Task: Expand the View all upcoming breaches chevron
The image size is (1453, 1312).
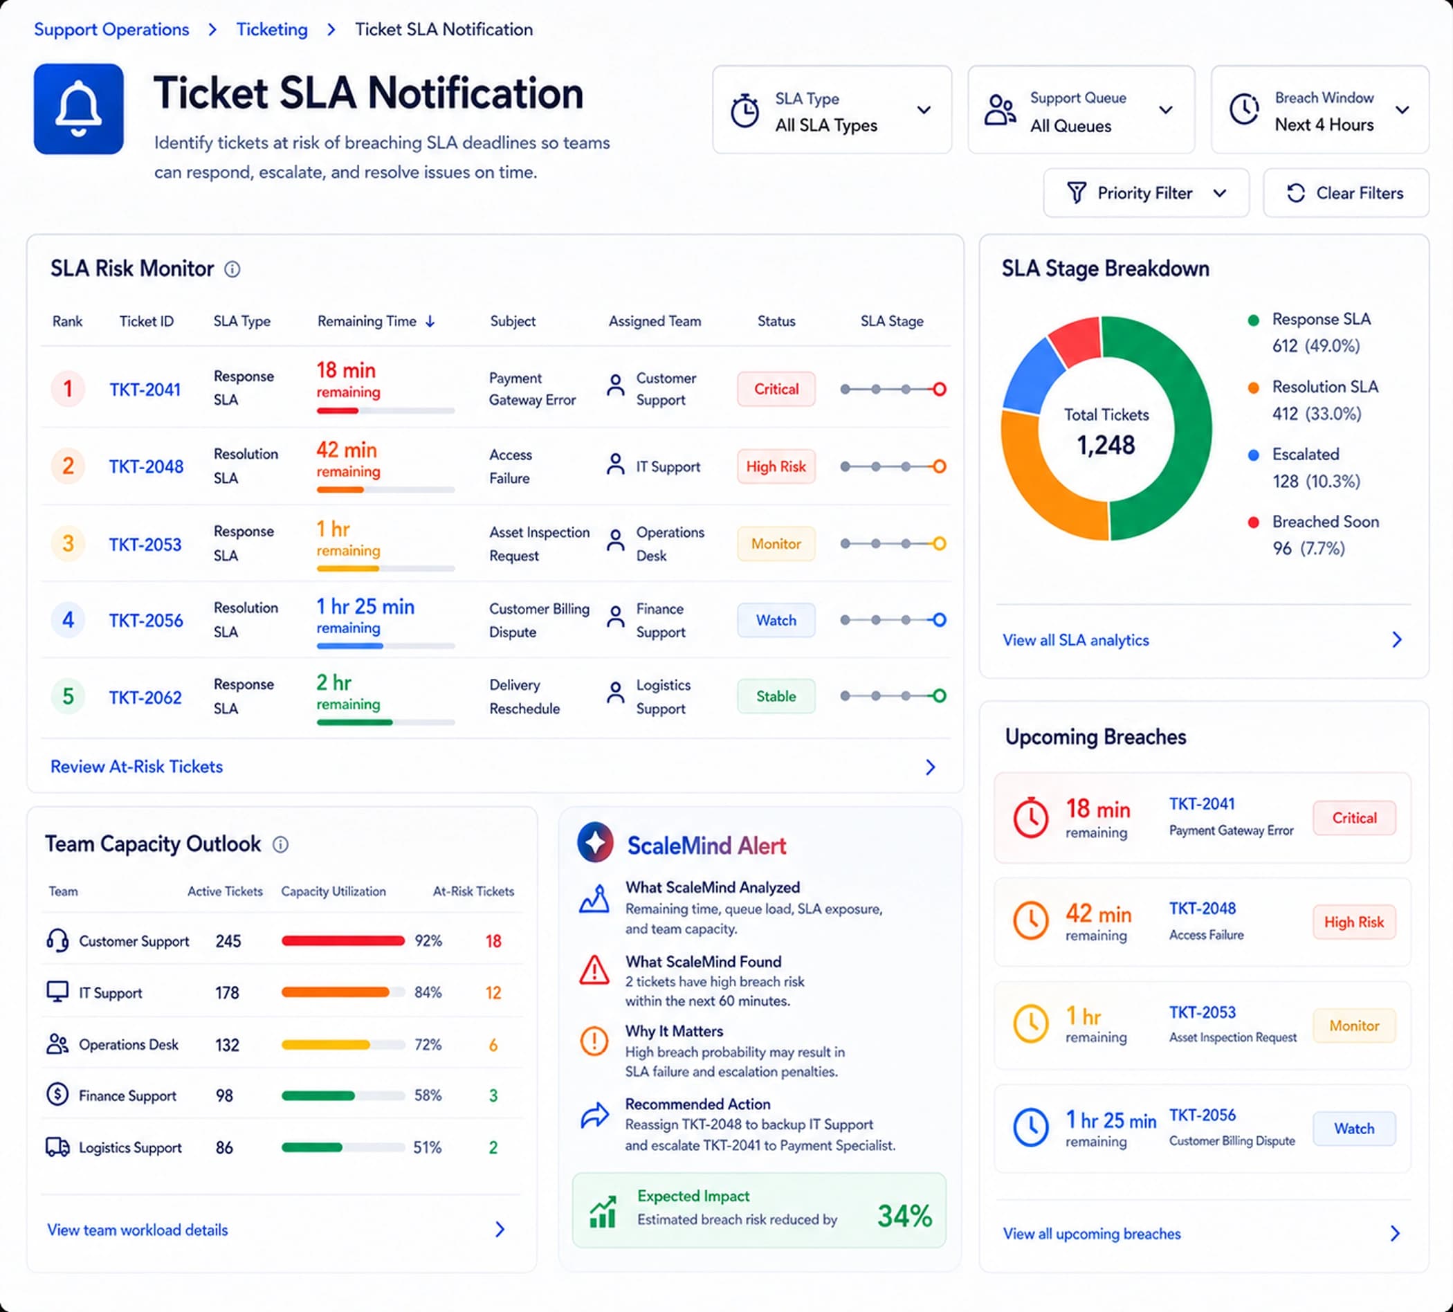Action: [1396, 1233]
